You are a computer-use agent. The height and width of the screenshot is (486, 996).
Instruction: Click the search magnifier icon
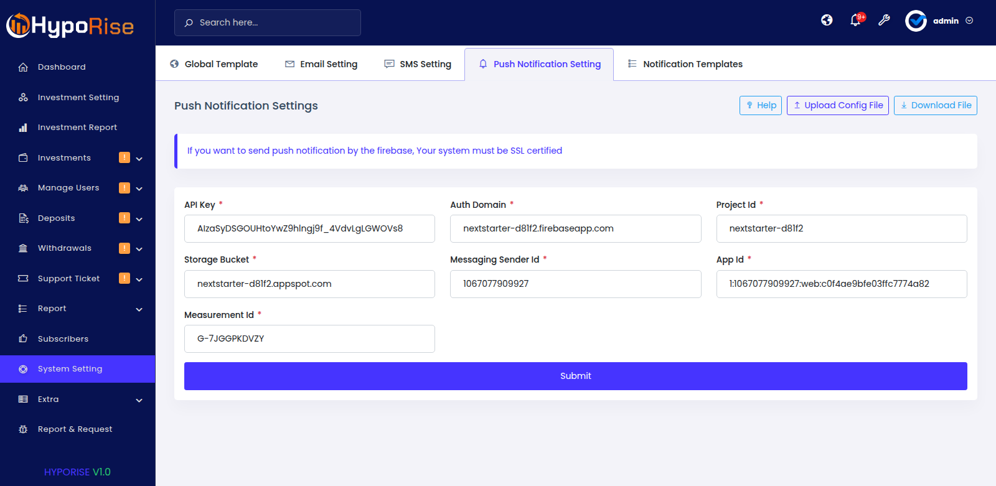pos(189,22)
